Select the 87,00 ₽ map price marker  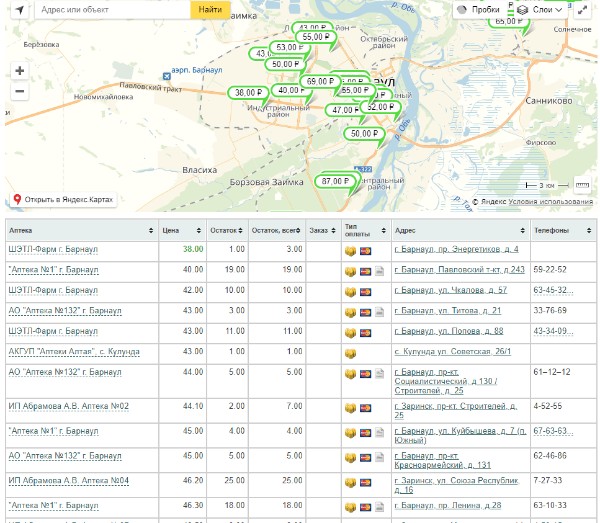pos(335,181)
